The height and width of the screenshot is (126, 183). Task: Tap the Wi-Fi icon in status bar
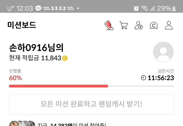click(145, 8)
